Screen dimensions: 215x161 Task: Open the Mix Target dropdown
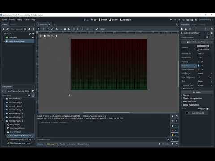click(x=204, y=73)
